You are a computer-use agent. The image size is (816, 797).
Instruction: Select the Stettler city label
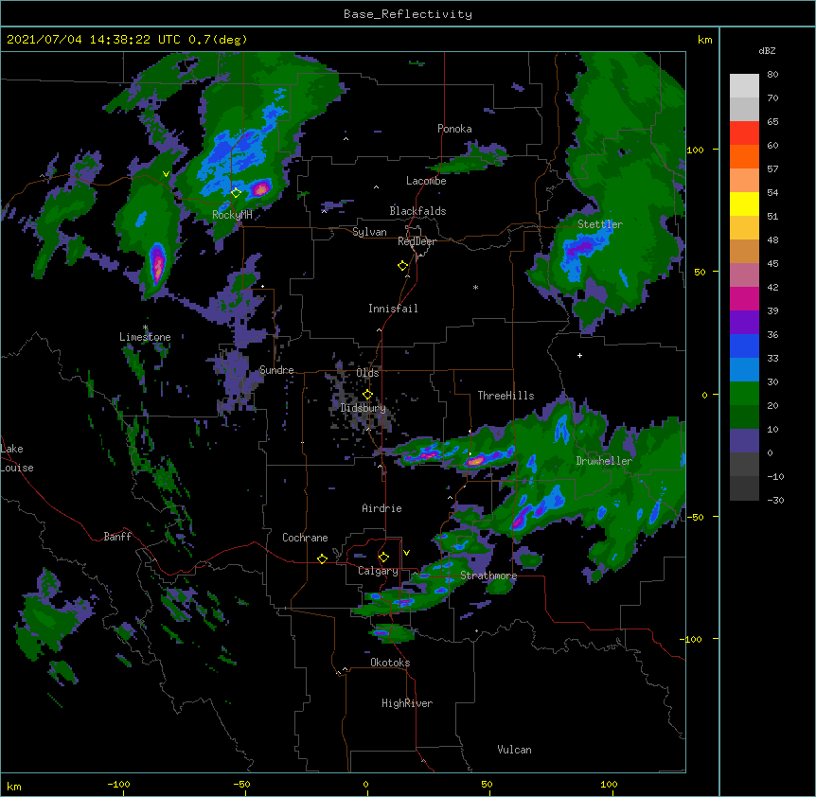point(600,224)
